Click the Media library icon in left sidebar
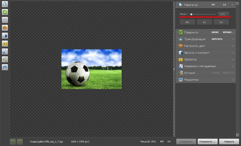Viewport: 241px width, 146px height. click(5, 67)
